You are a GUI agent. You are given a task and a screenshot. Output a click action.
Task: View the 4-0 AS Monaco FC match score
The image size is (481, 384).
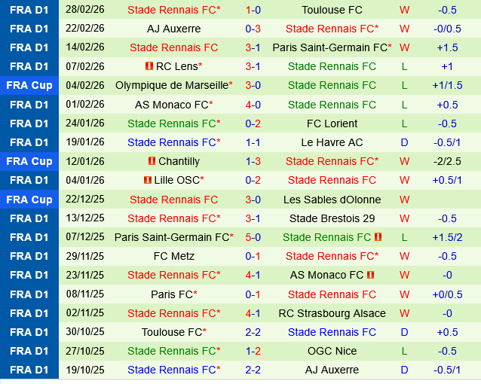coord(253,105)
